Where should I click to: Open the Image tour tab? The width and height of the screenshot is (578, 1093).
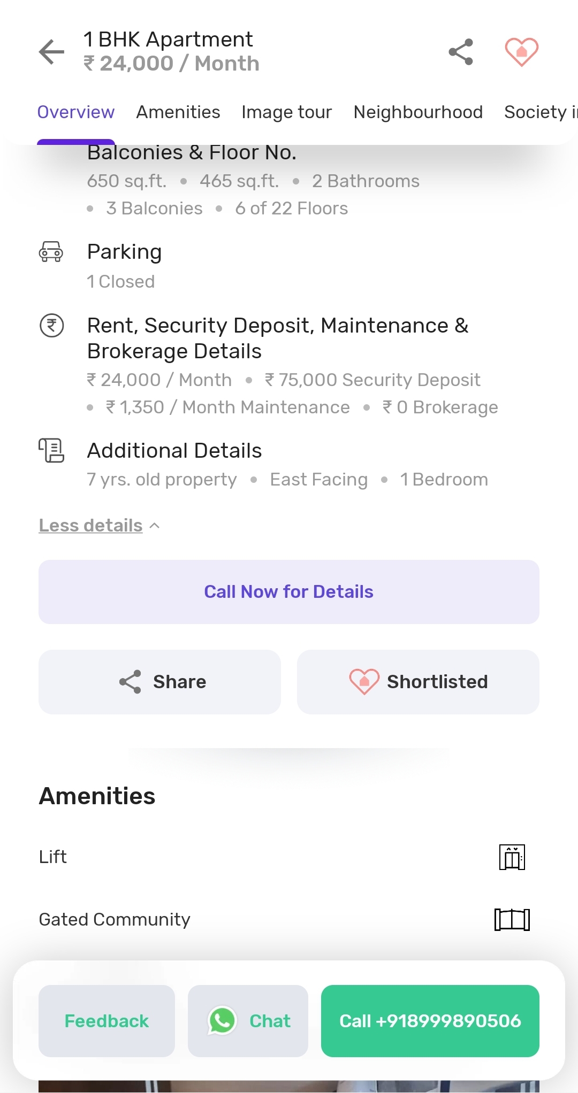pyautogui.click(x=287, y=112)
